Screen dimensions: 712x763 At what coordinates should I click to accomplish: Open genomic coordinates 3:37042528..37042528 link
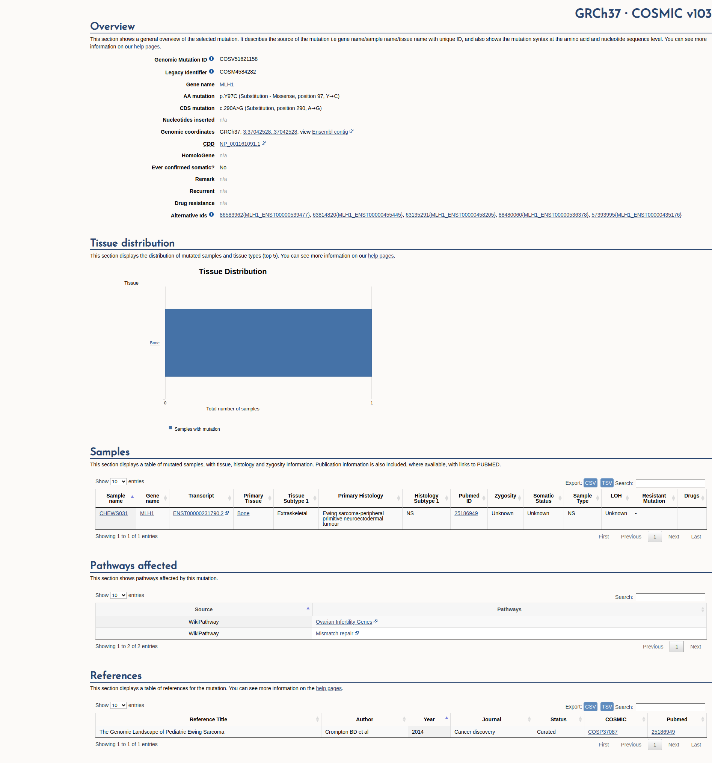[x=270, y=132]
